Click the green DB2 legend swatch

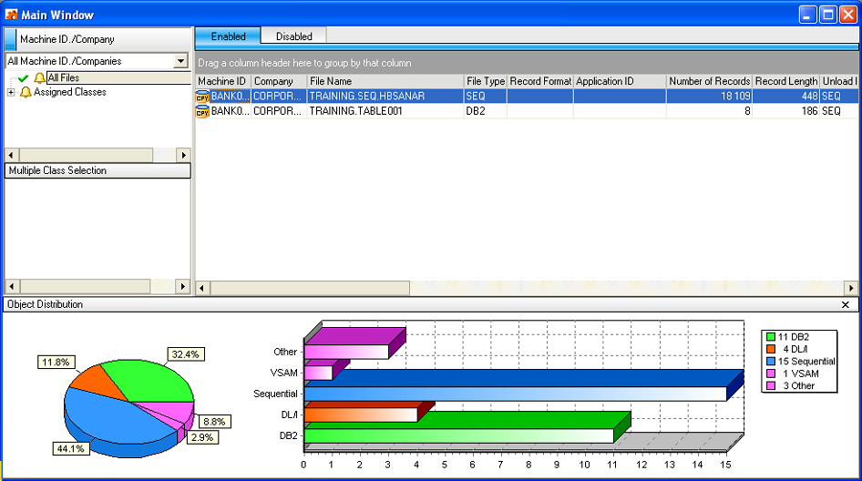pos(770,337)
